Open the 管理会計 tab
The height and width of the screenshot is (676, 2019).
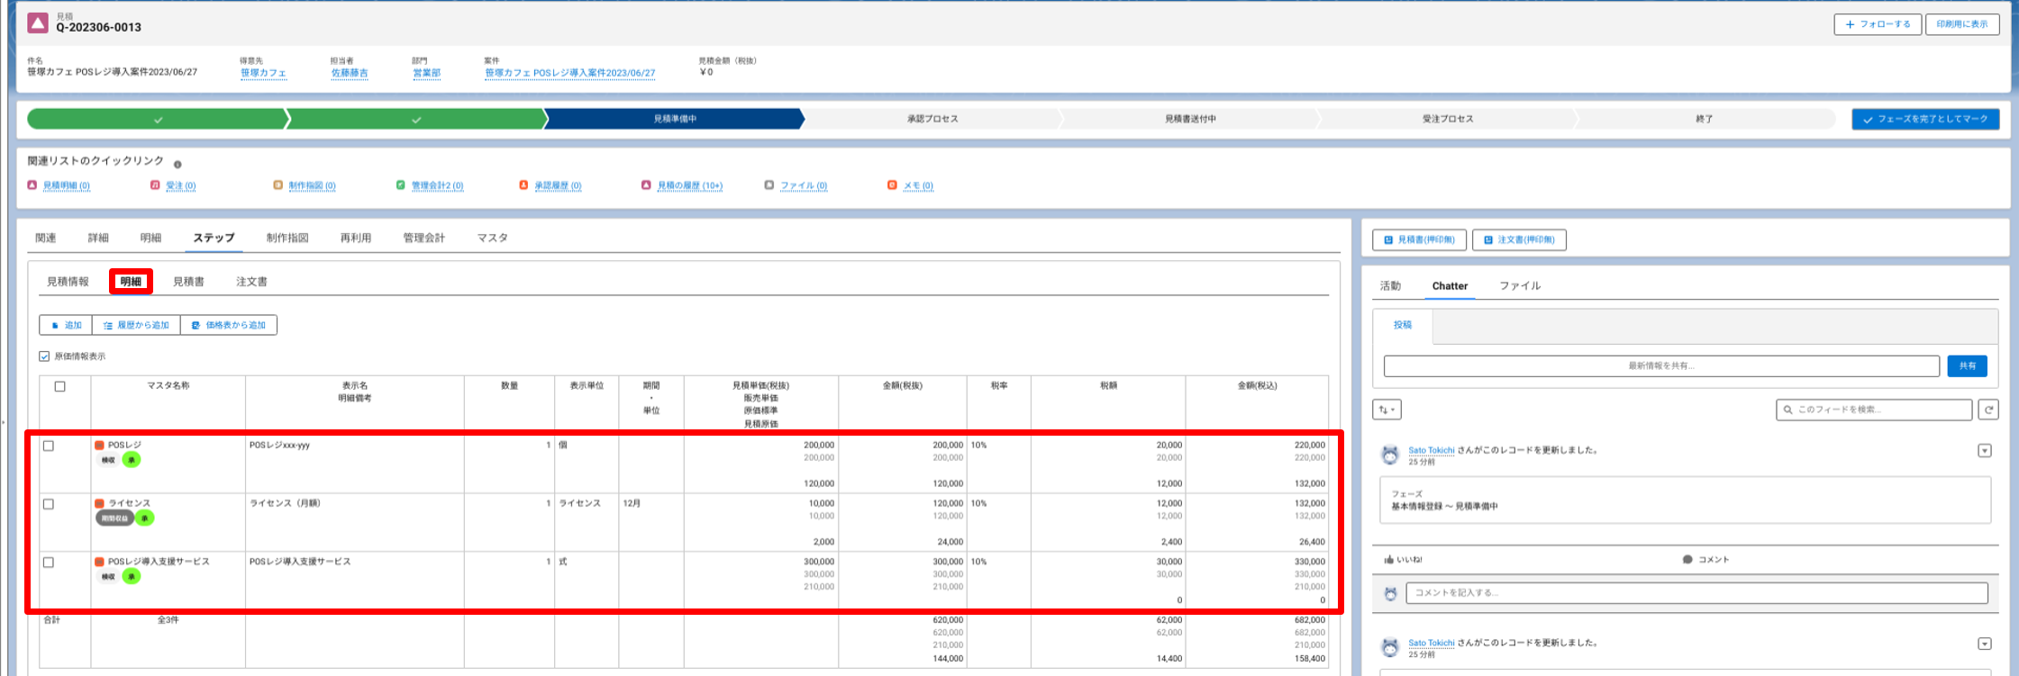424,238
